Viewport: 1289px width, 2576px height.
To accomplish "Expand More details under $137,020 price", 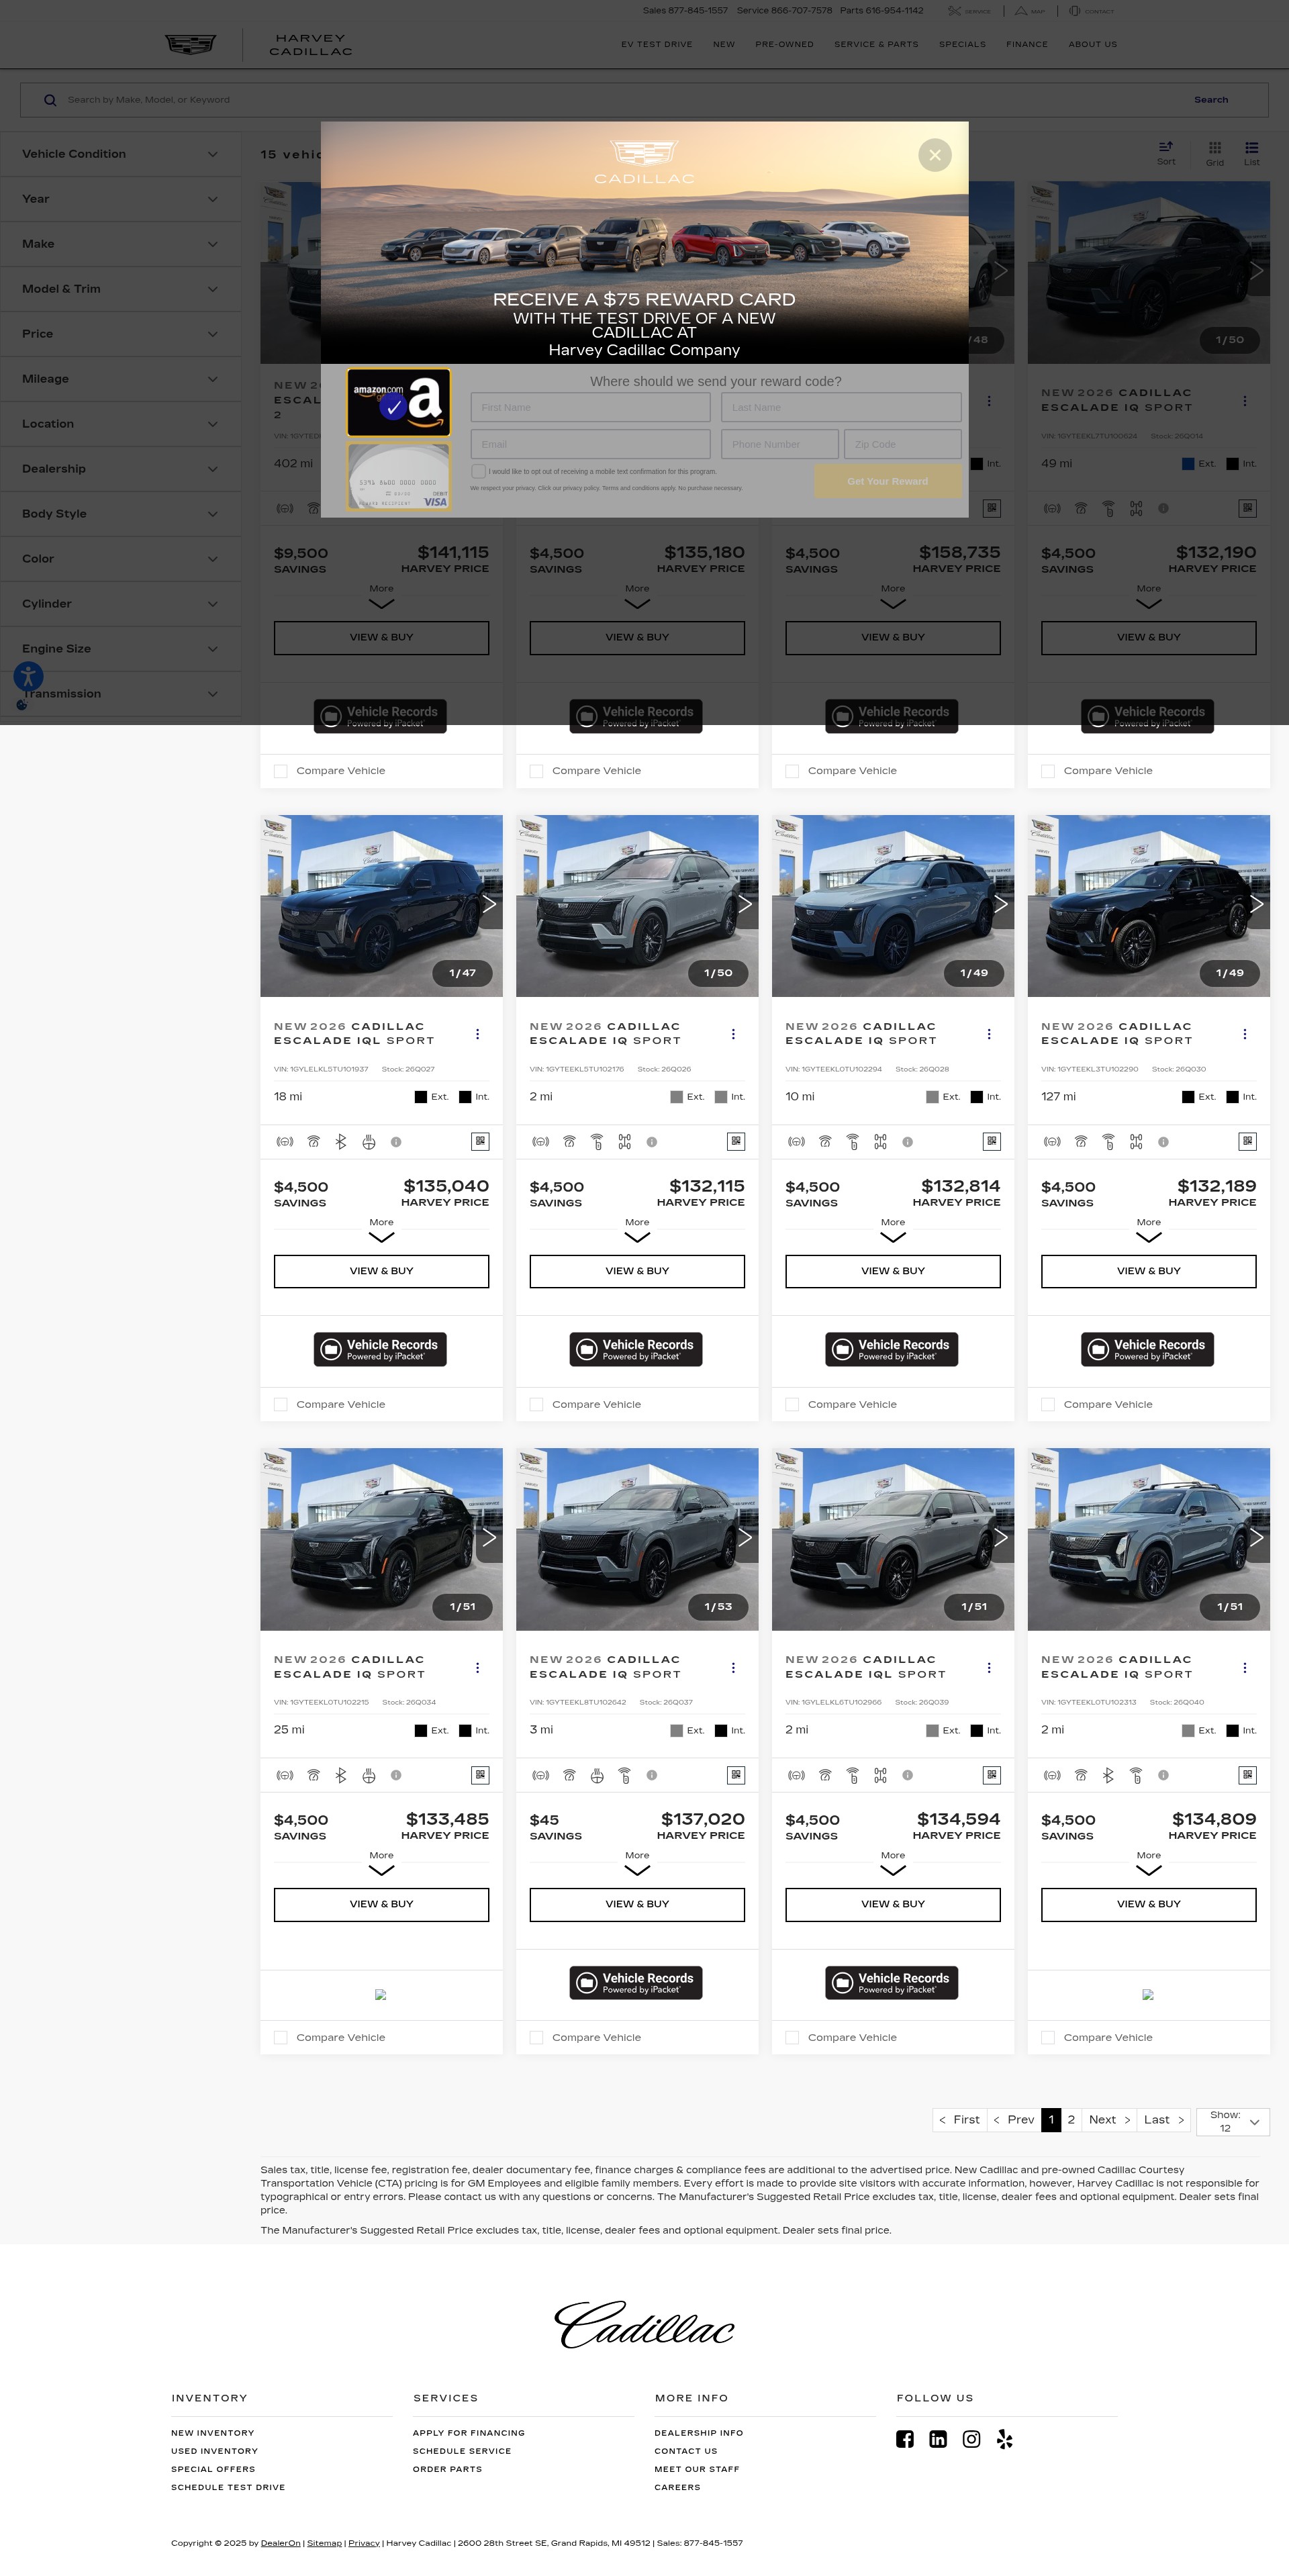I will coord(637,1862).
